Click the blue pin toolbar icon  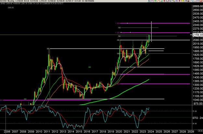tap(186, 1)
